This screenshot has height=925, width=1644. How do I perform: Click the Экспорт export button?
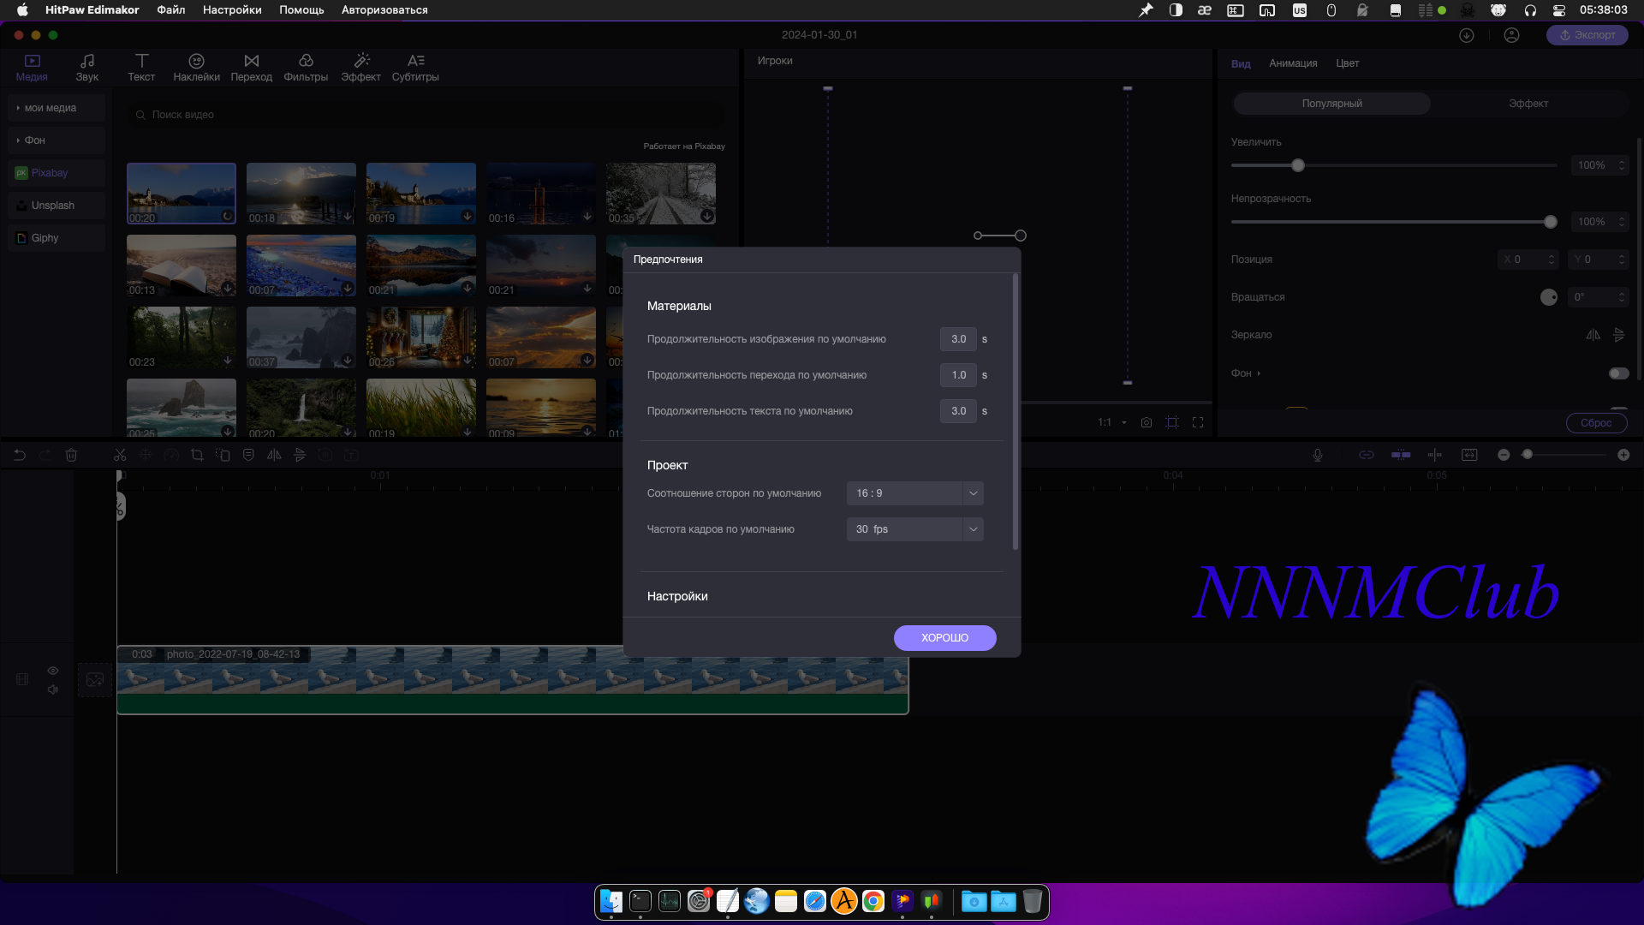(x=1587, y=35)
